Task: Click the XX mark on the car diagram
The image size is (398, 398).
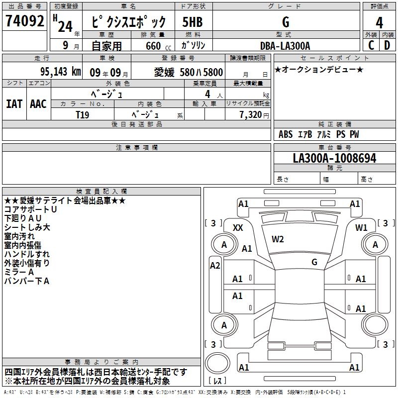Action: 238,227
